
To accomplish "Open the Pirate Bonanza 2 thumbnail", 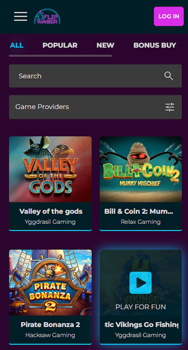I will (50, 283).
